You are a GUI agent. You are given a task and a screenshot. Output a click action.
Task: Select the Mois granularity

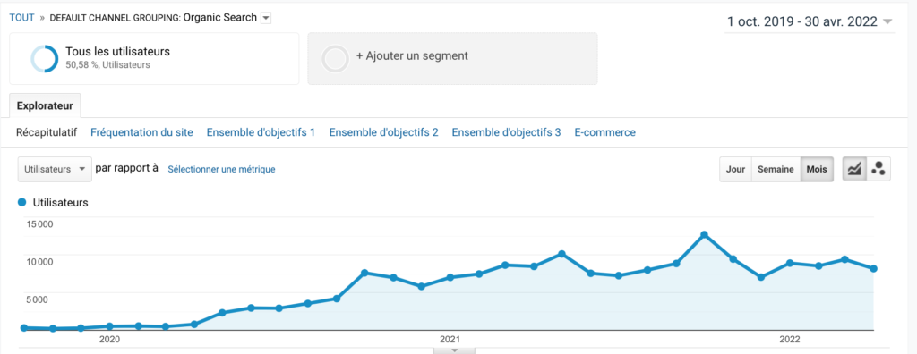pyautogui.click(x=817, y=170)
